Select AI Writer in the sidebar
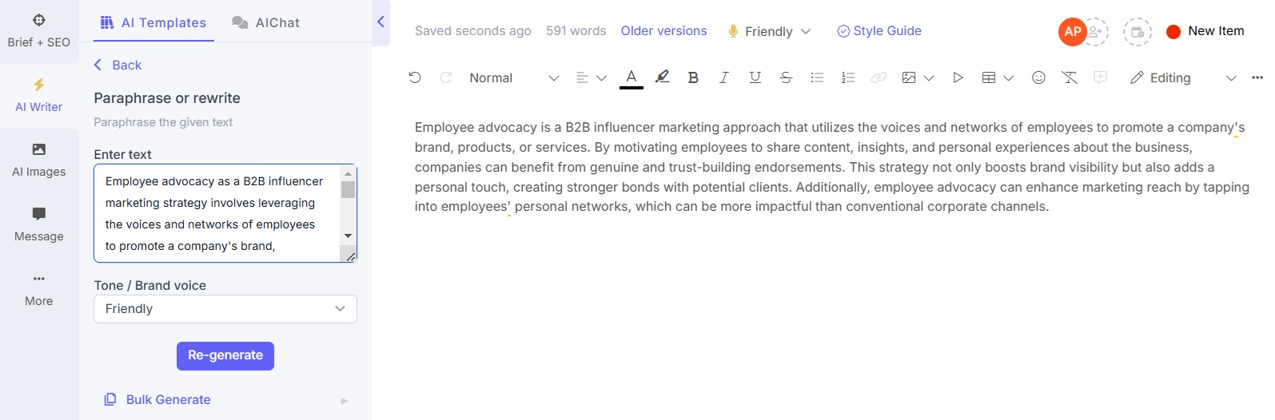1275x420 pixels. [38, 96]
